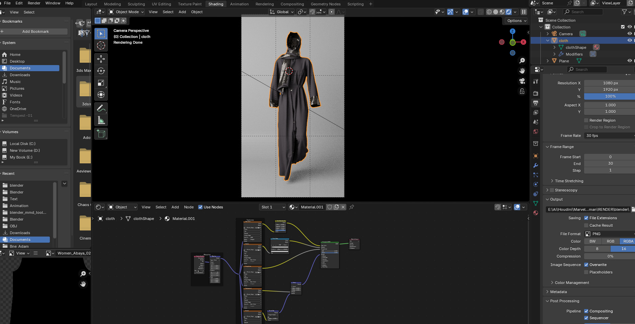Image resolution: width=635 pixels, height=324 pixels.
Task: Open the Object Mode dropdown
Action: coord(126,12)
